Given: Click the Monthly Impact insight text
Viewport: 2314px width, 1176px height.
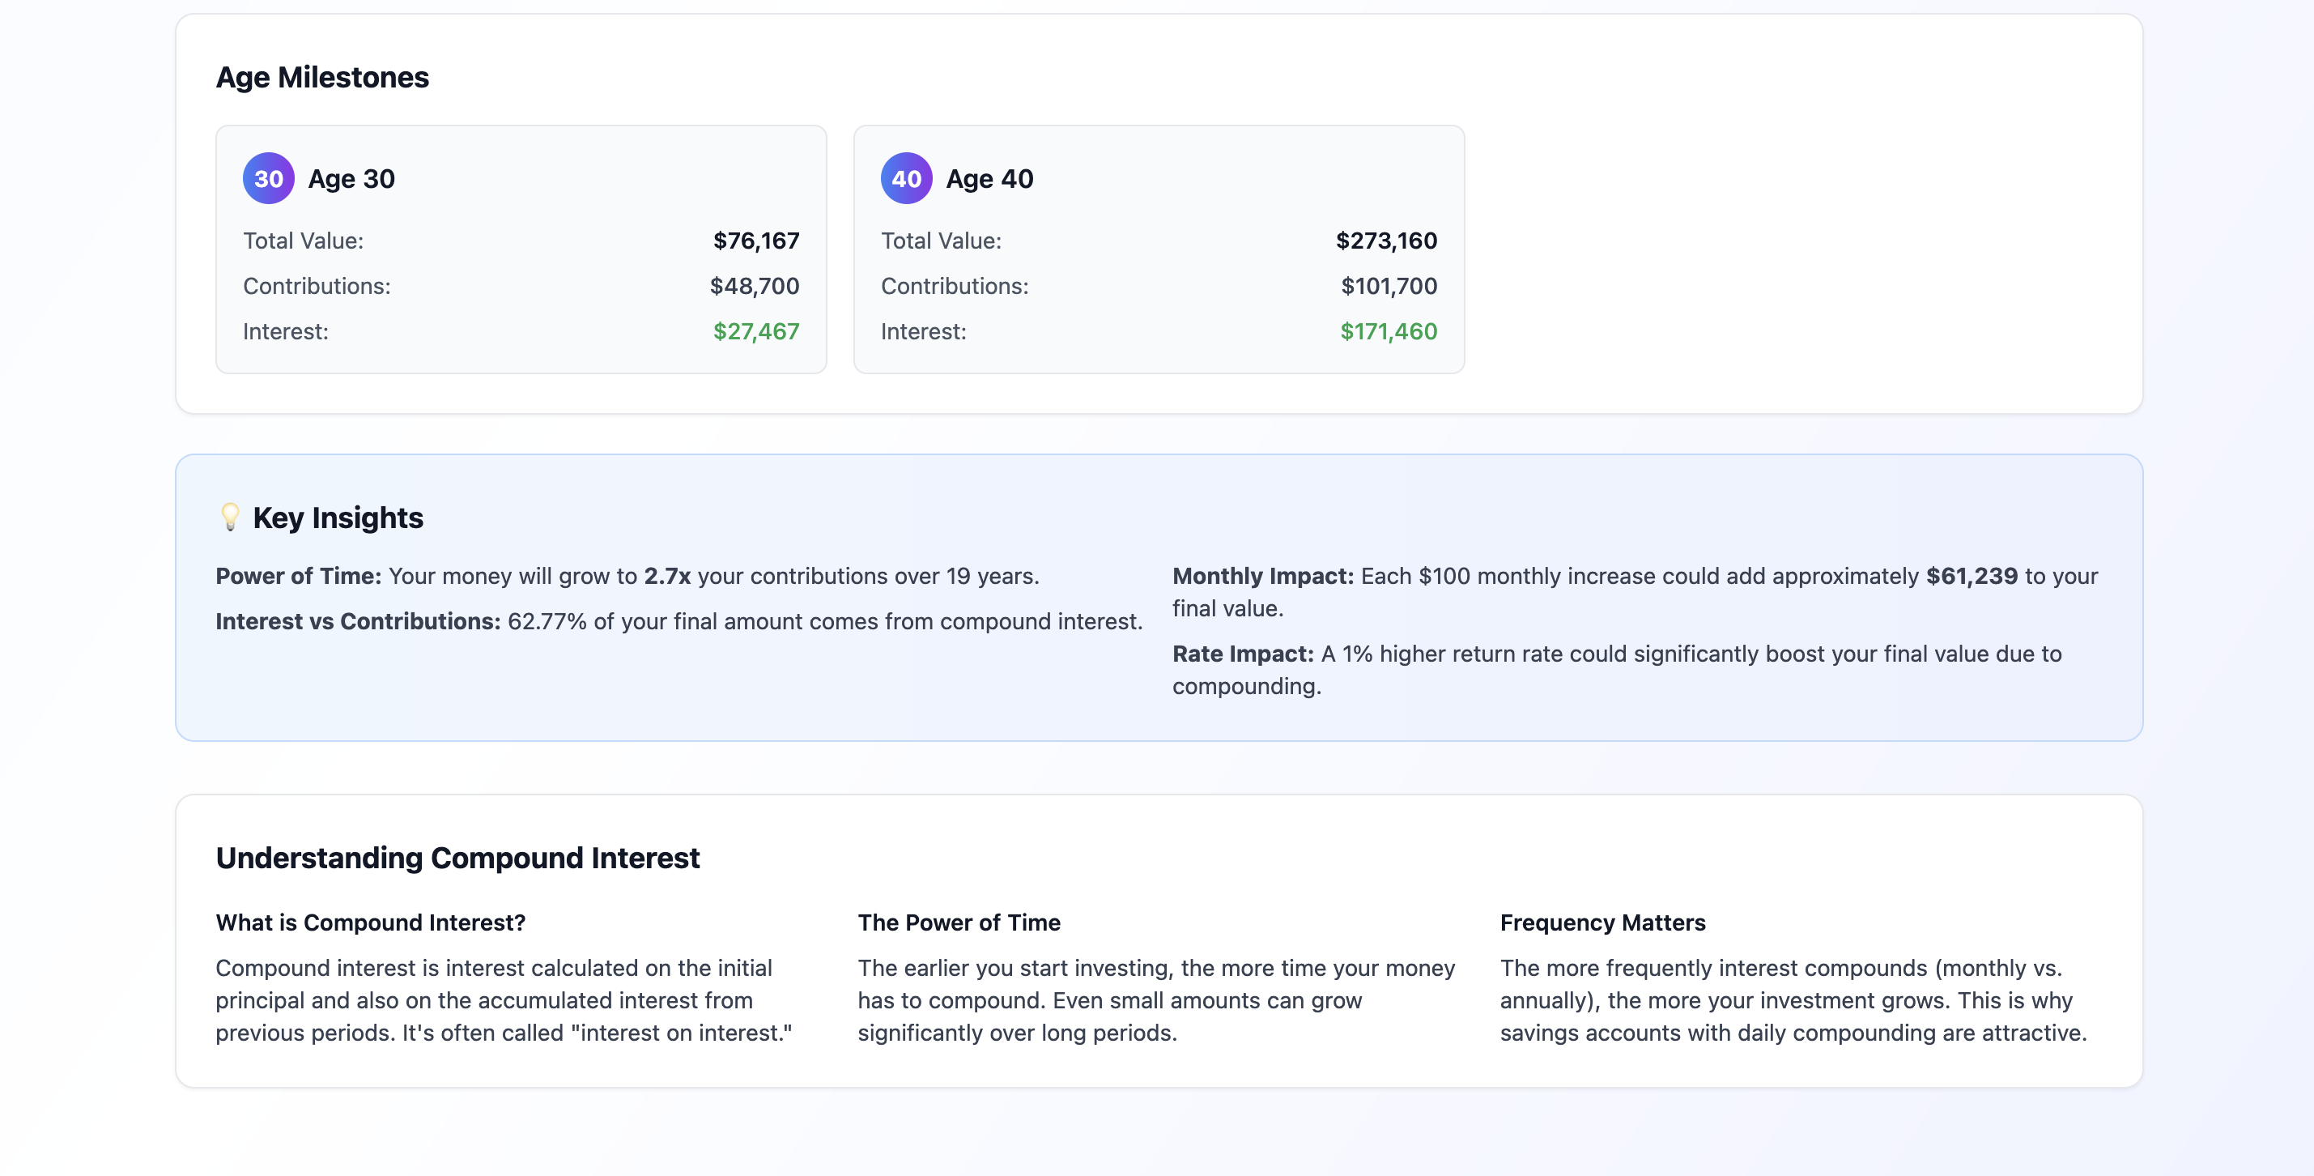Looking at the screenshot, I should click(1635, 591).
